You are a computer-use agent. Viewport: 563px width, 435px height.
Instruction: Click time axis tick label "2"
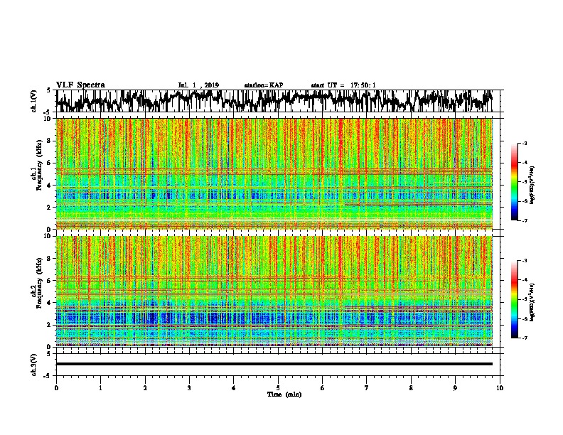145,388
